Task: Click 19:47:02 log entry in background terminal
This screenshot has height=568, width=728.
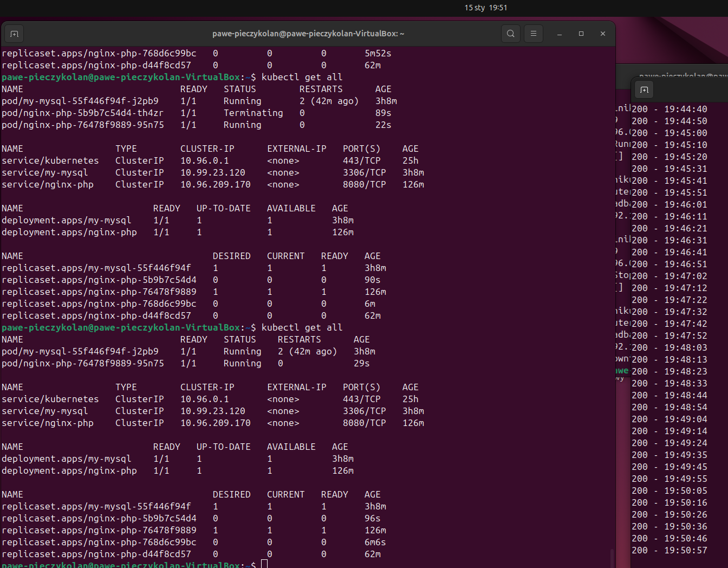Action: click(x=669, y=276)
